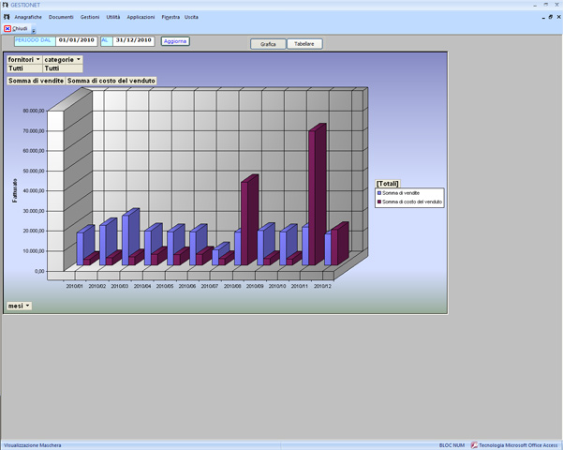Image resolution: width=563 pixels, height=450 pixels.
Task: Click the end date field 31/12/2010
Action: tap(134, 41)
